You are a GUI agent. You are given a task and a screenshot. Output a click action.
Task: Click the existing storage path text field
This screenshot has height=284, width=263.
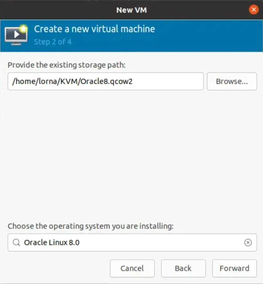105,81
